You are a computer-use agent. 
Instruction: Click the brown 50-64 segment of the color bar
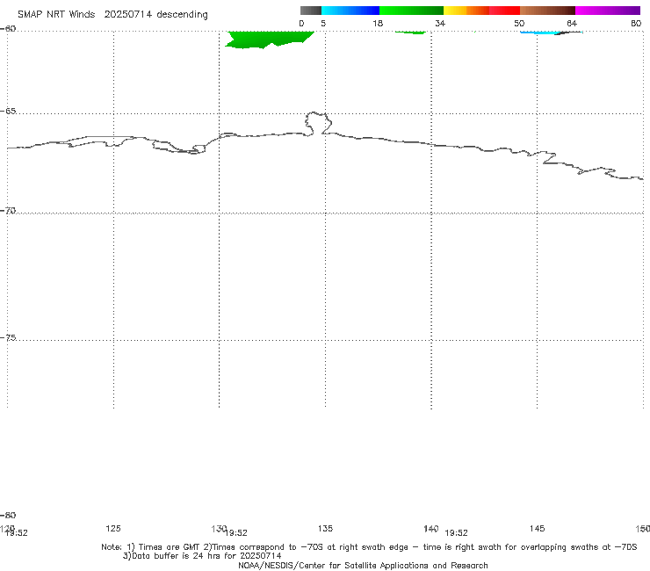pyautogui.click(x=547, y=11)
